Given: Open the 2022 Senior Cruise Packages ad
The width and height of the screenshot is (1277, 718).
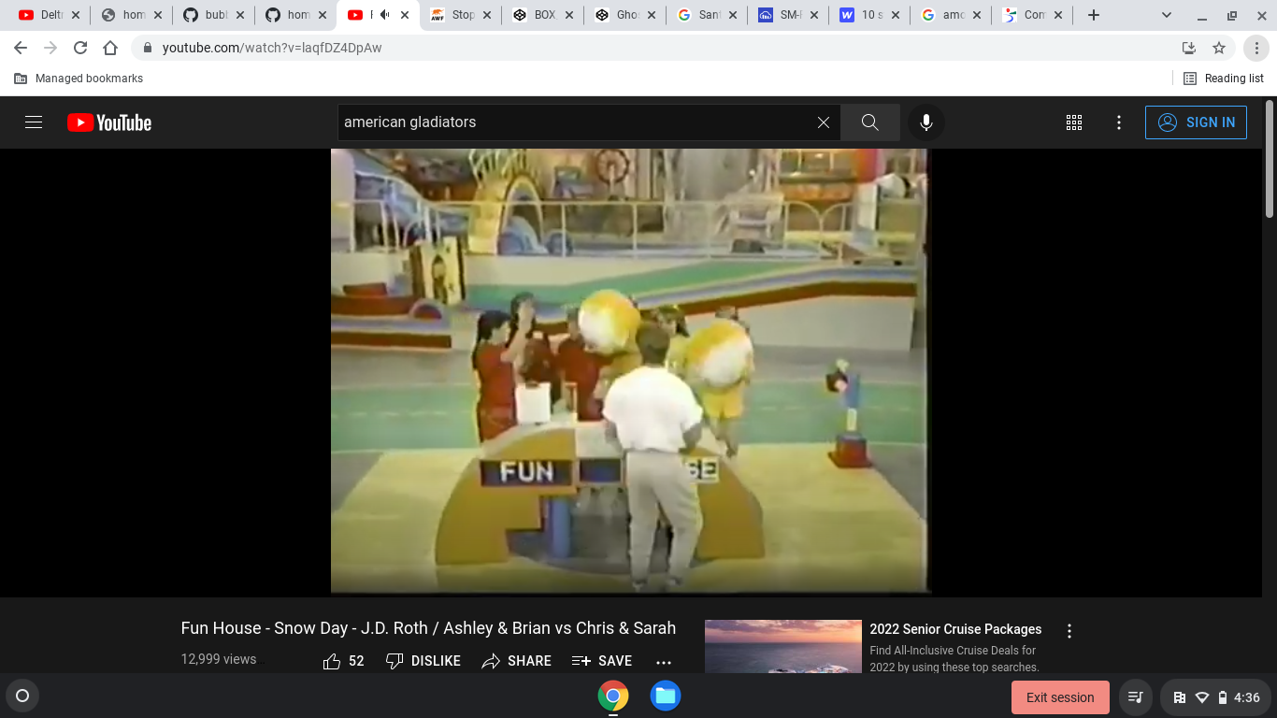Looking at the screenshot, I should (955, 629).
